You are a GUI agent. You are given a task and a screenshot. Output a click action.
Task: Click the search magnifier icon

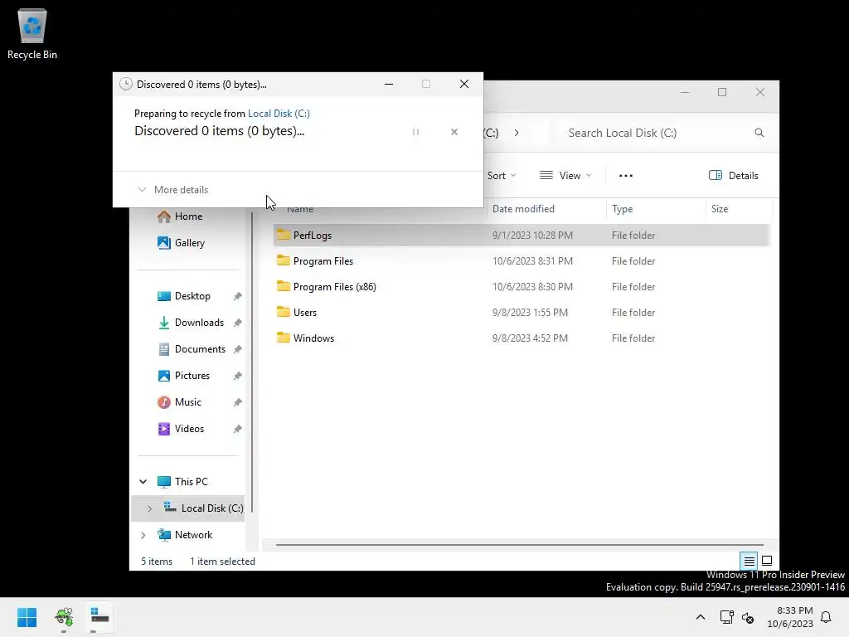pyautogui.click(x=759, y=133)
